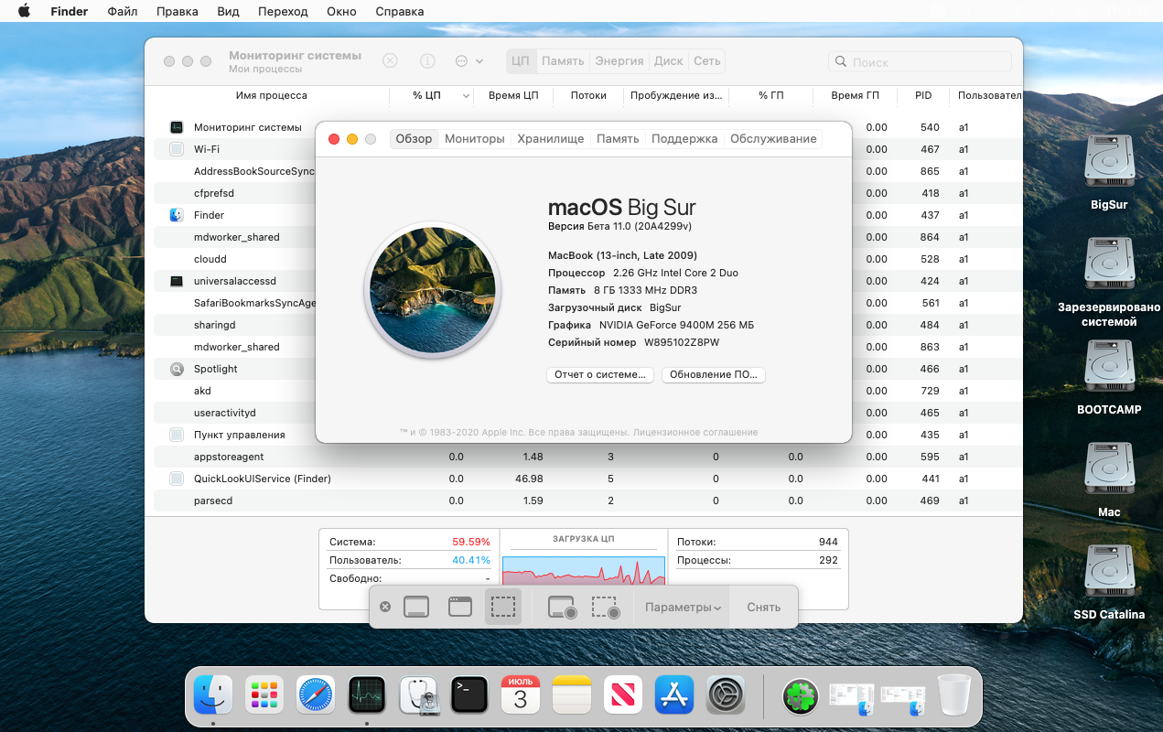Image resolution: width=1163 pixels, height=732 pixels.
Task: Select the Зарезервировано системой drive icon
Action: tap(1109, 265)
